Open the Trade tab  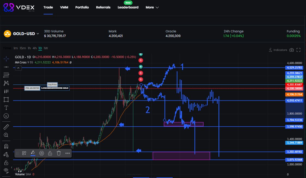coord(48,7)
